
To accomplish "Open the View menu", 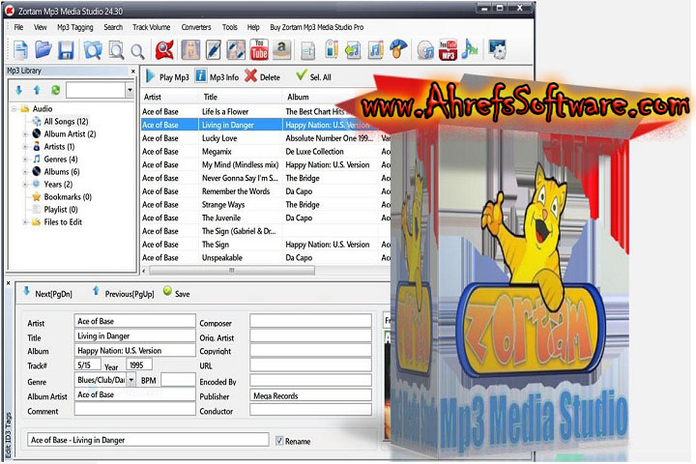I will 41,27.
